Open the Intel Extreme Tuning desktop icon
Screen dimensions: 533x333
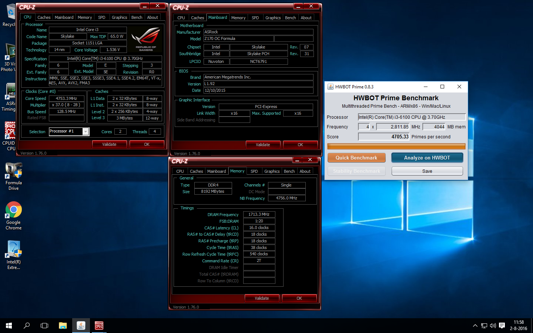pos(14,255)
